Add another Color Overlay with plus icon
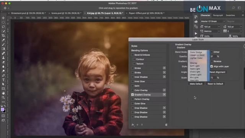Screen dimensions: 245x138 pos(164,90)
